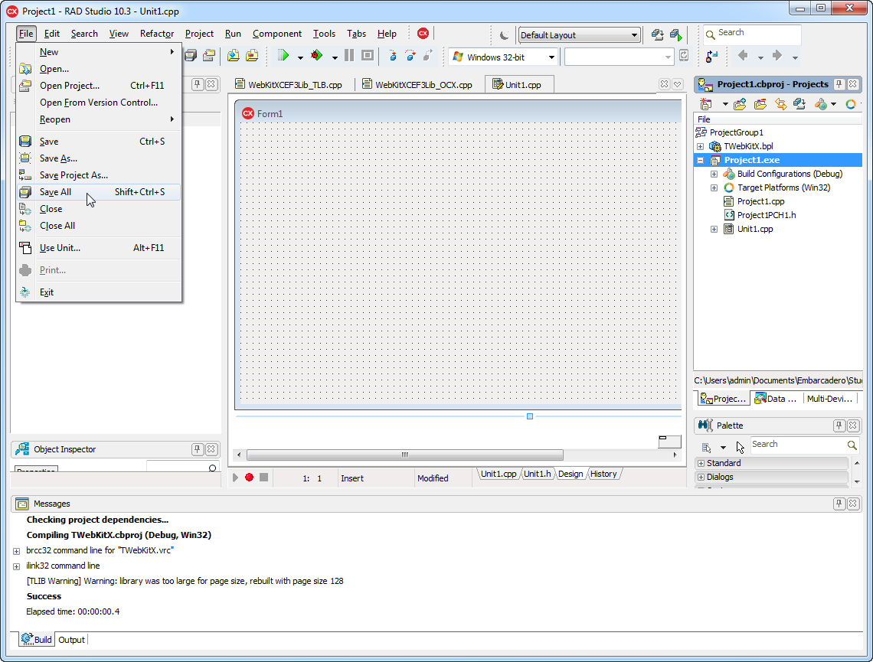873x662 pixels.
Task: Expand the TWebKitX.bpl tree node
Action: [x=701, y=146]
